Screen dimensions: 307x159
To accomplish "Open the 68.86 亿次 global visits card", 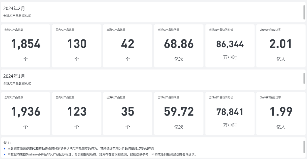I will click(x=179, y=46).
